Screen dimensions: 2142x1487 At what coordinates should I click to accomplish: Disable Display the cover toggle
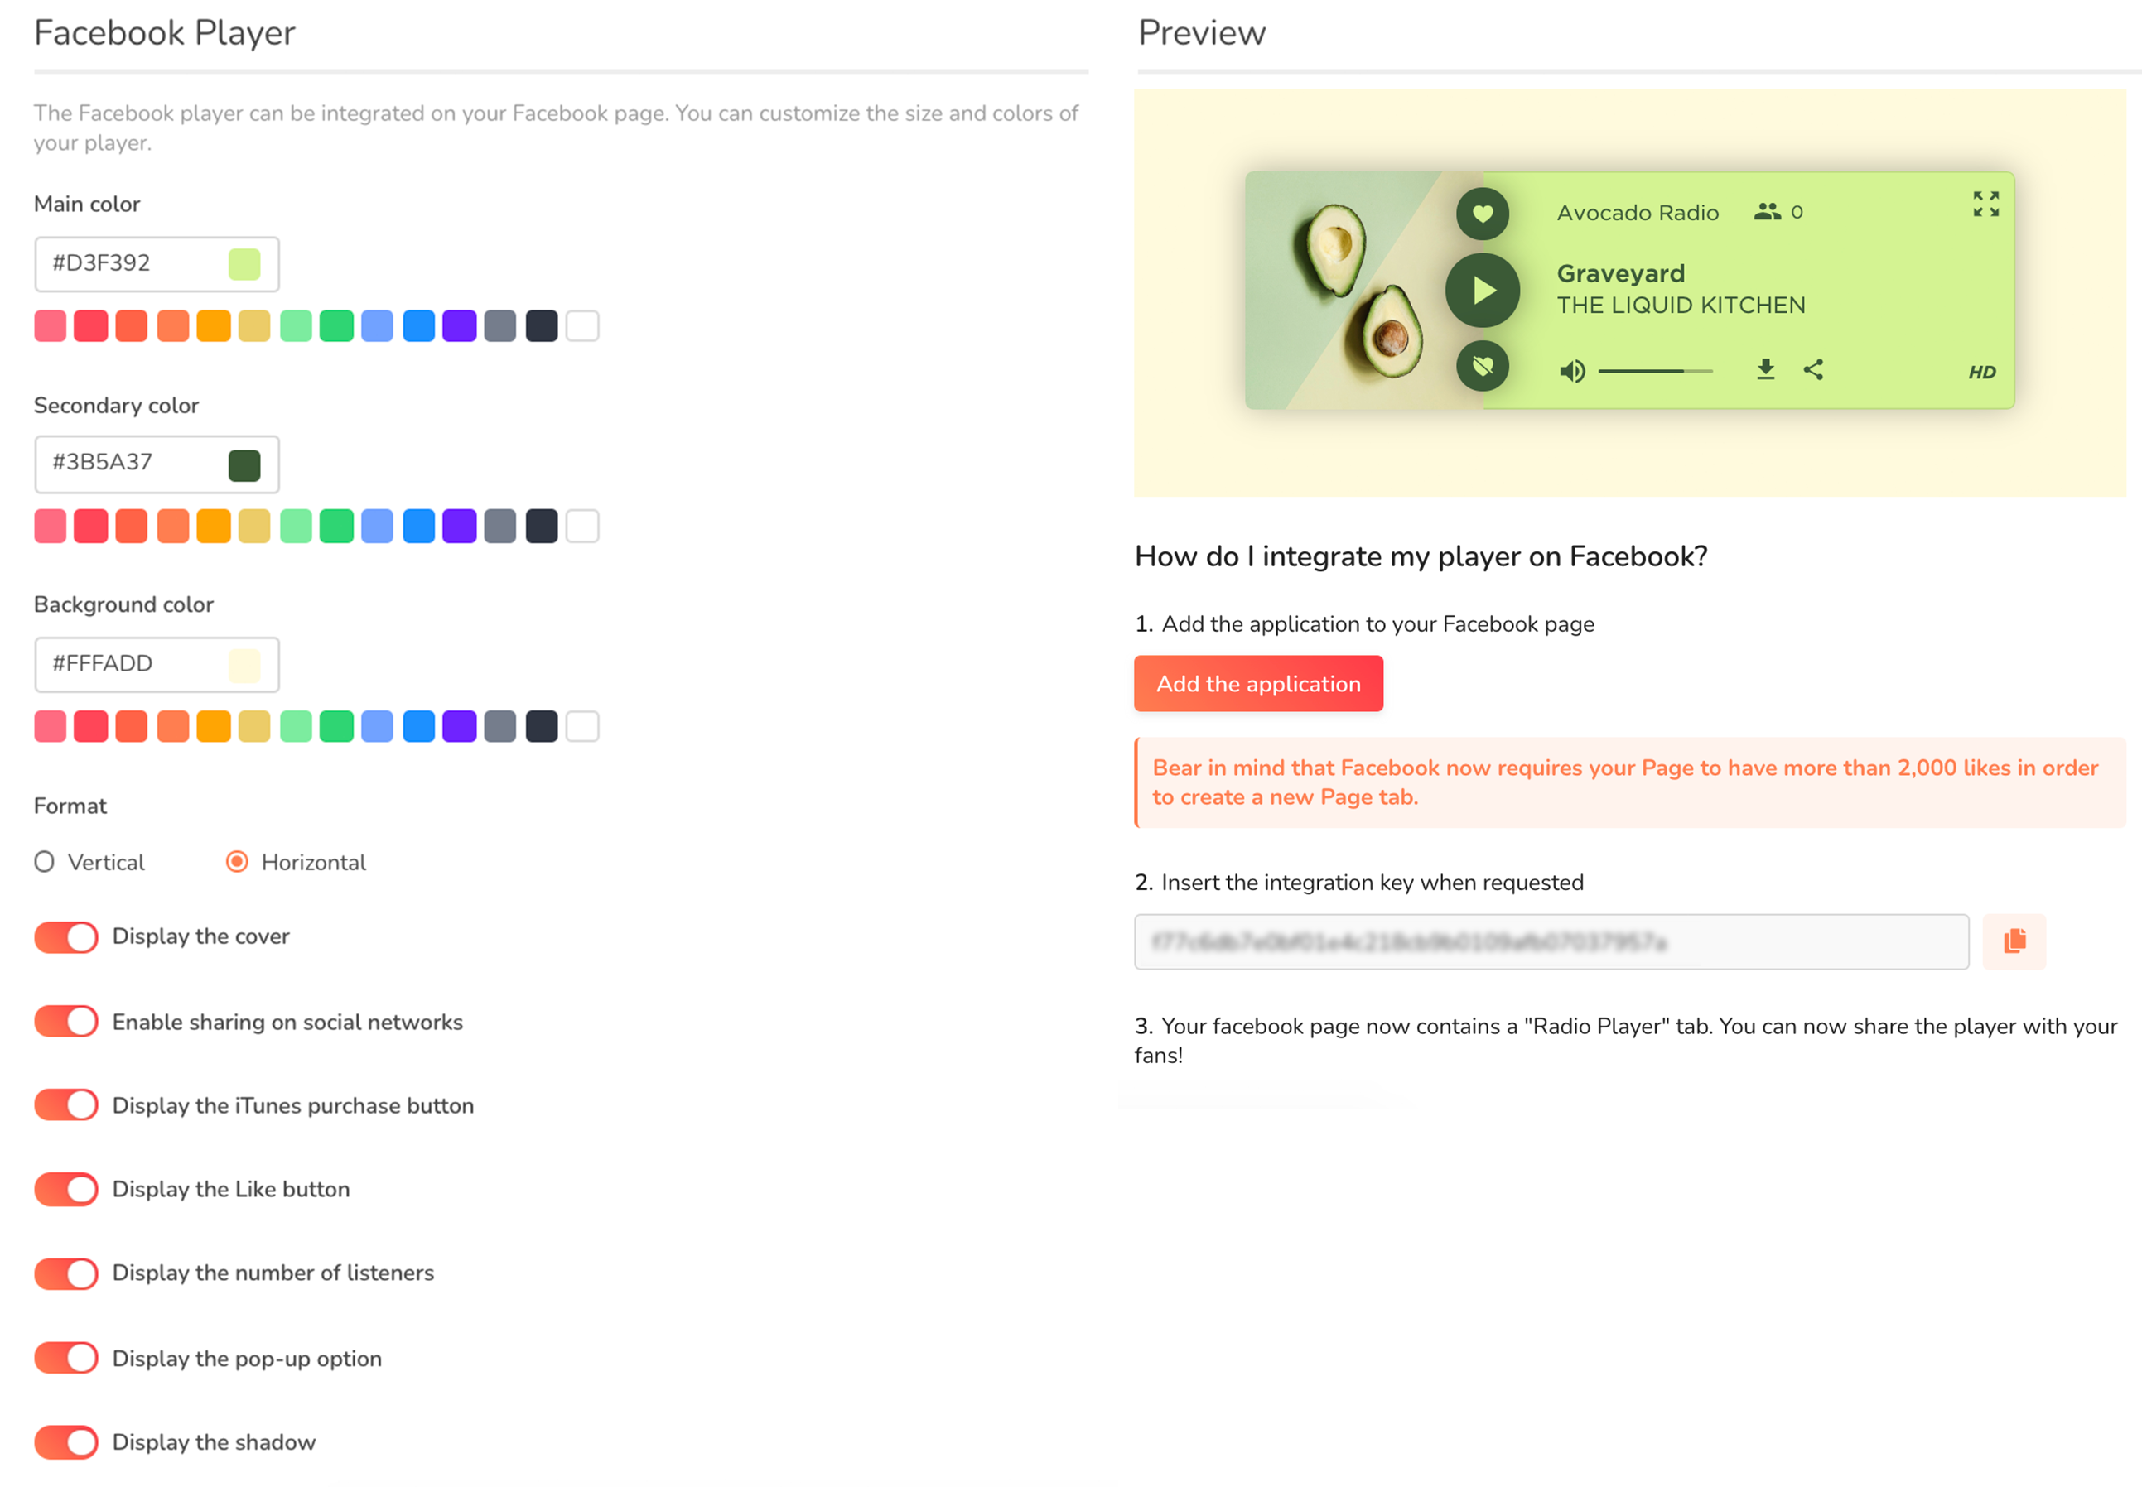[66, 936]
